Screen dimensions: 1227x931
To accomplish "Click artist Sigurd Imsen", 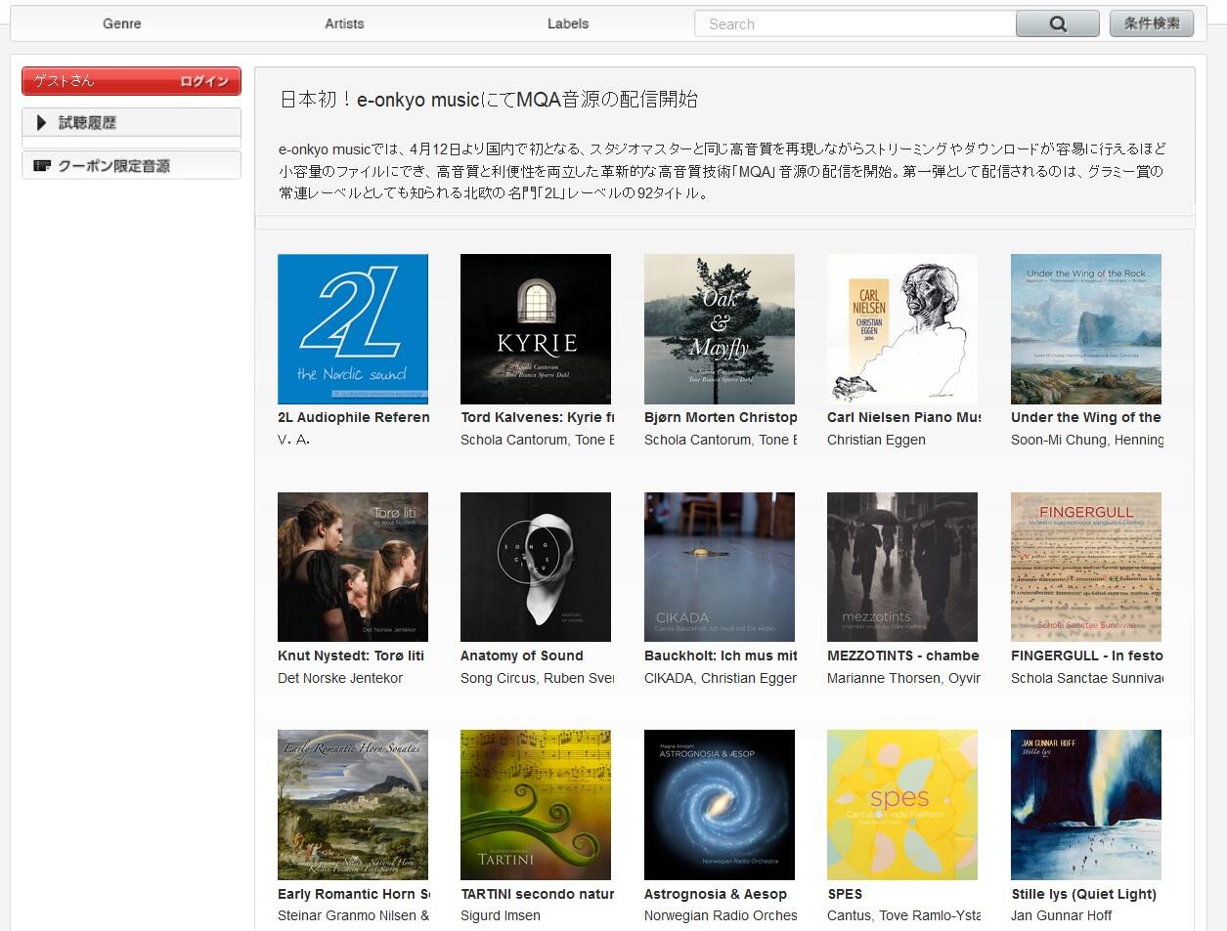I will pyautogui.click(x=501, y=915).
